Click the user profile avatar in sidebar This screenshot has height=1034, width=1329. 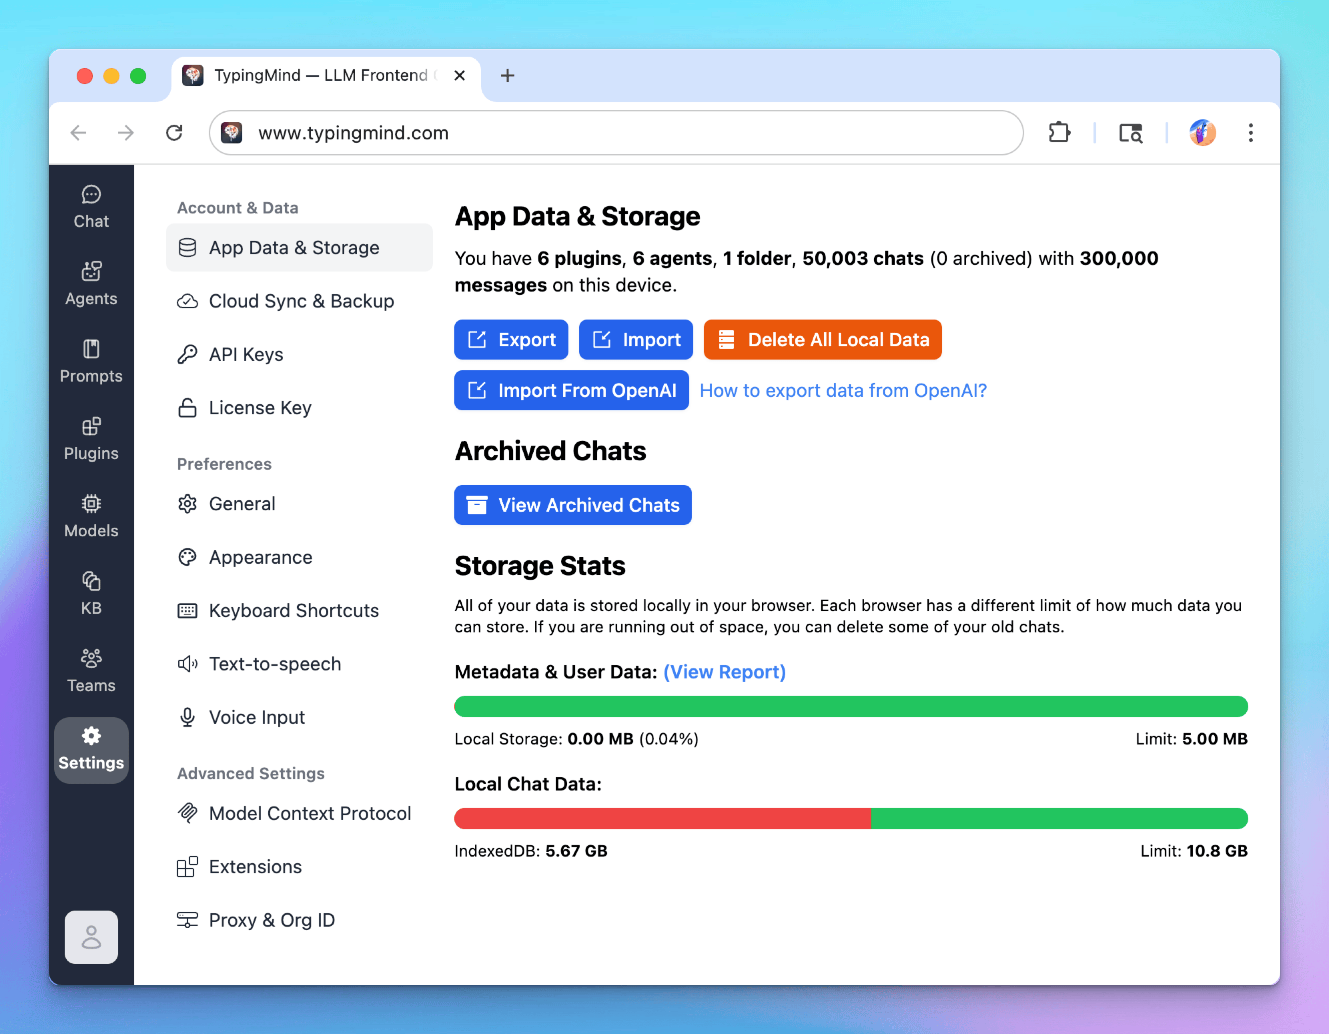coord(91,937)
